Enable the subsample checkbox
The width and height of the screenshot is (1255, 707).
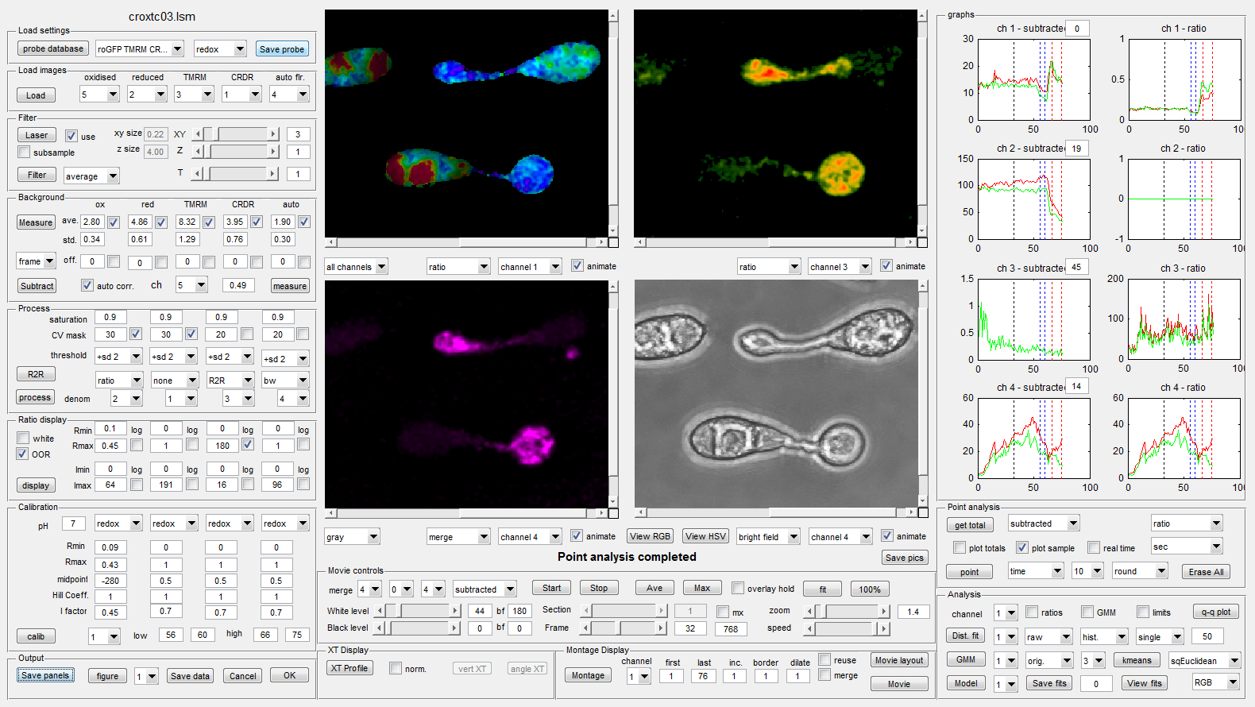(x=24, y=152)
